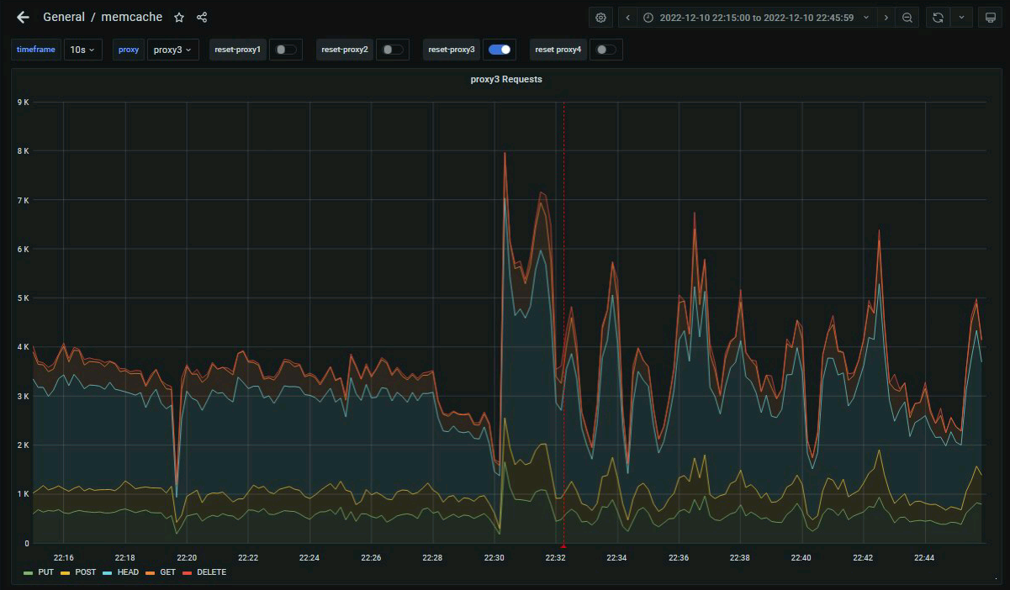Zoom out the time range
This screenshot has height=590, width=1010.
[907, 18]
